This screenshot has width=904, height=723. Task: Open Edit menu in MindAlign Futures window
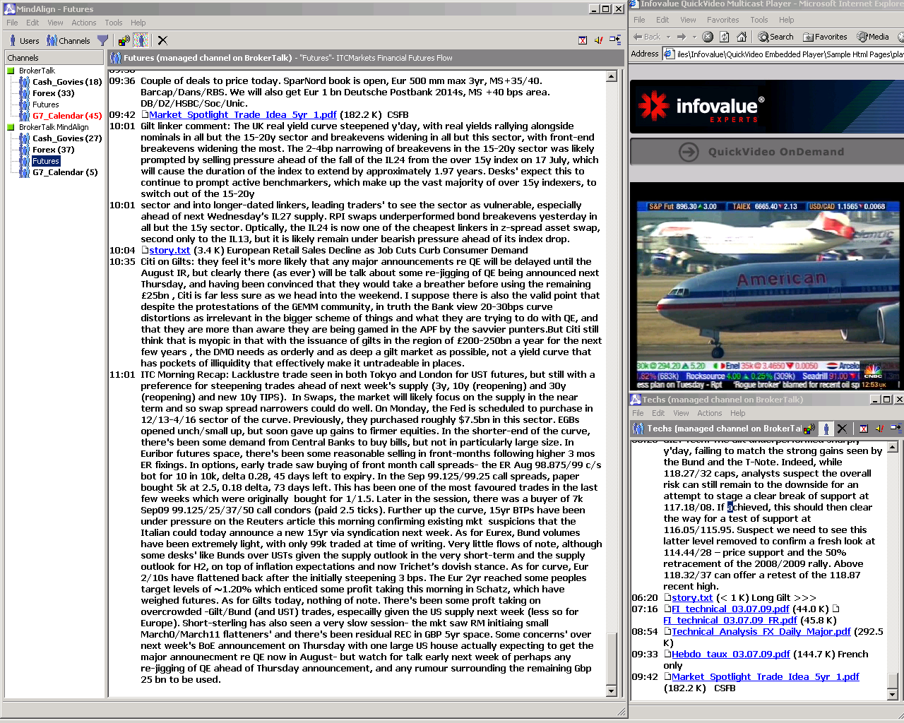pyautogui.click(x=32, y=23)
